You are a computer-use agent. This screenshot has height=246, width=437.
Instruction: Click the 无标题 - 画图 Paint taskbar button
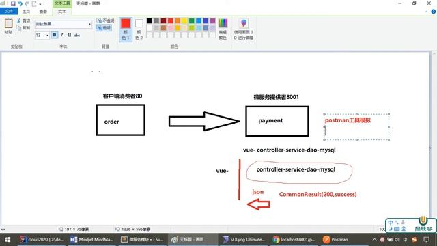pyautogui.click(x=193, y=240)
